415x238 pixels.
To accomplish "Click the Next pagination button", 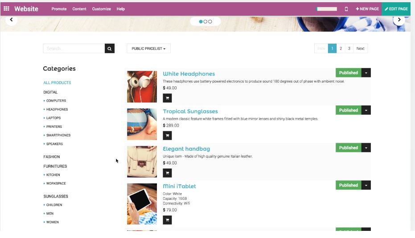I will 360,48.
